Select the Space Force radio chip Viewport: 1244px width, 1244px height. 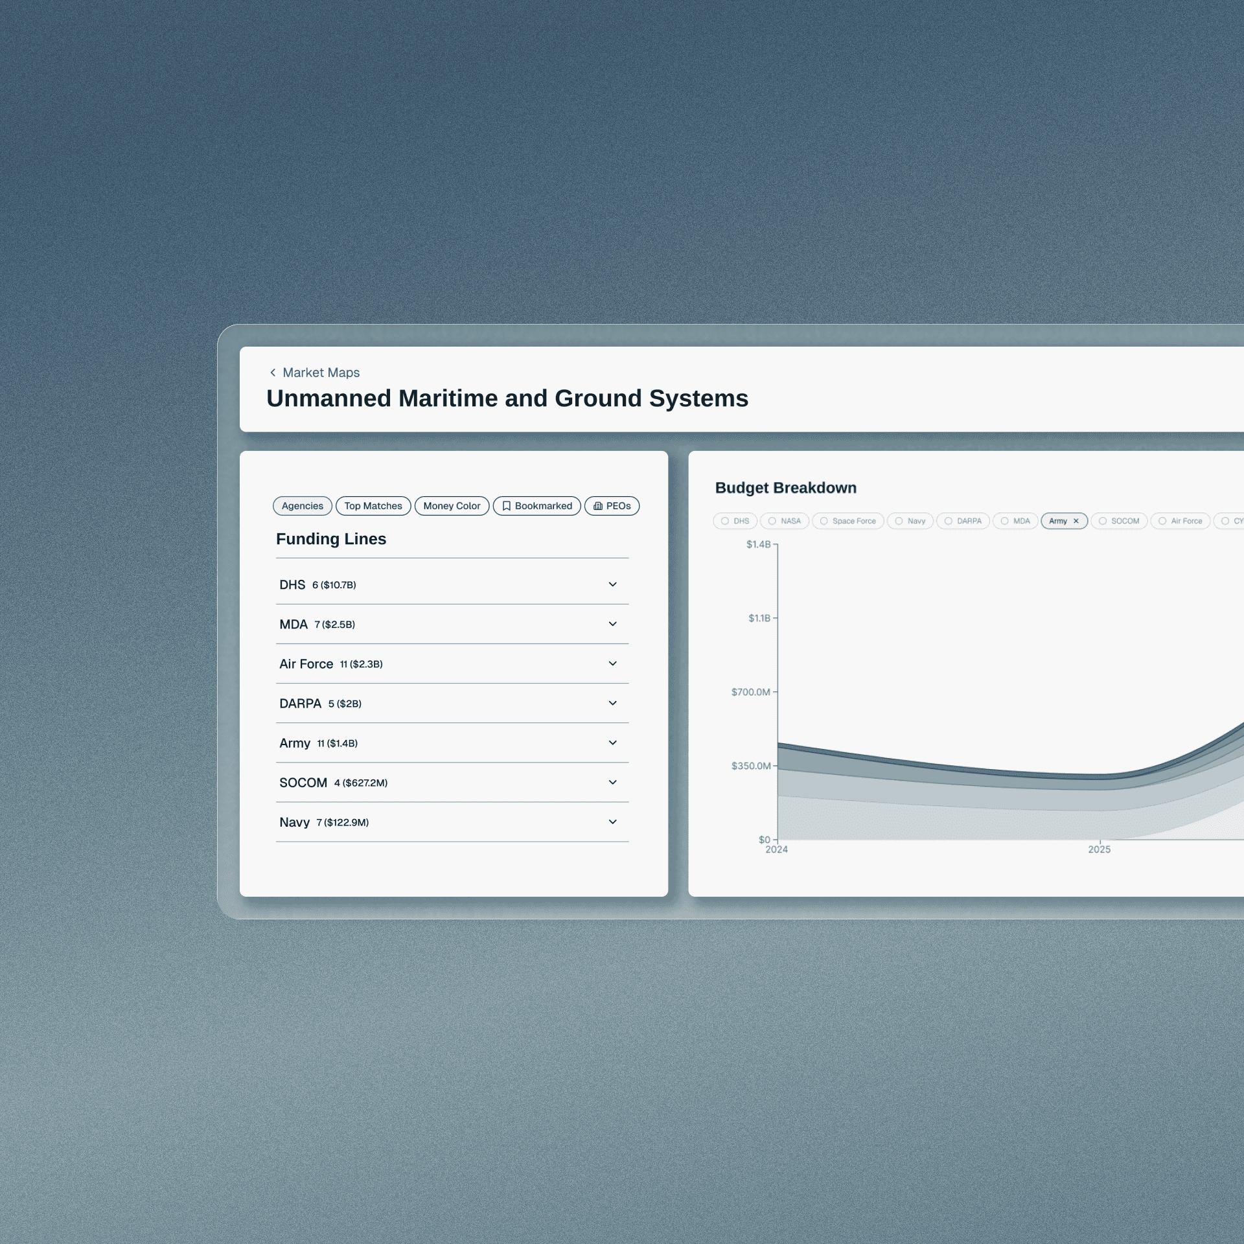pos(847,521)
